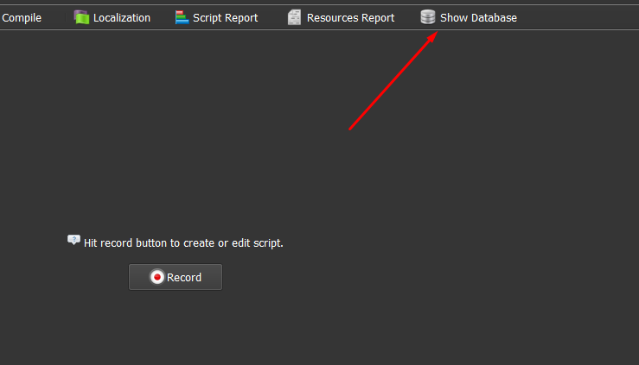This screenshot has height=365, width=639.
Task: Click the Show Database cylinder icon
Action: point(428,17)
